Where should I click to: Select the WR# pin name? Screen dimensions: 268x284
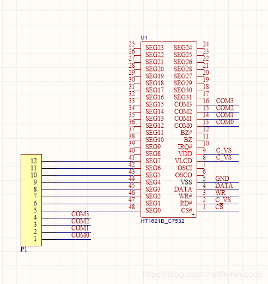(x=185, y=197)
